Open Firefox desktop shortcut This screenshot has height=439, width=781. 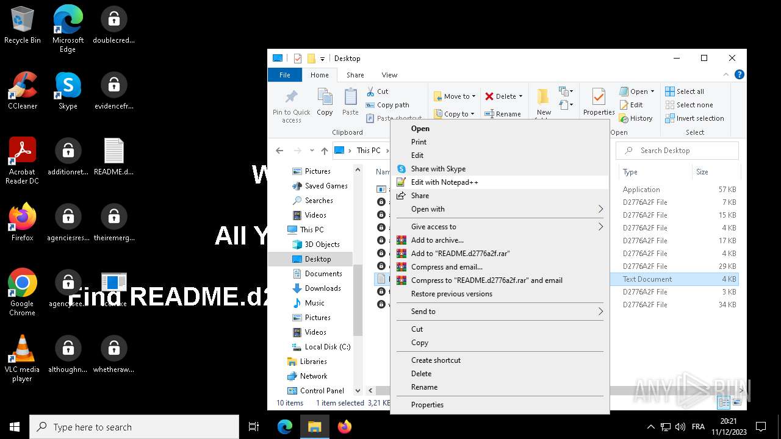click(x=23, y=223)
